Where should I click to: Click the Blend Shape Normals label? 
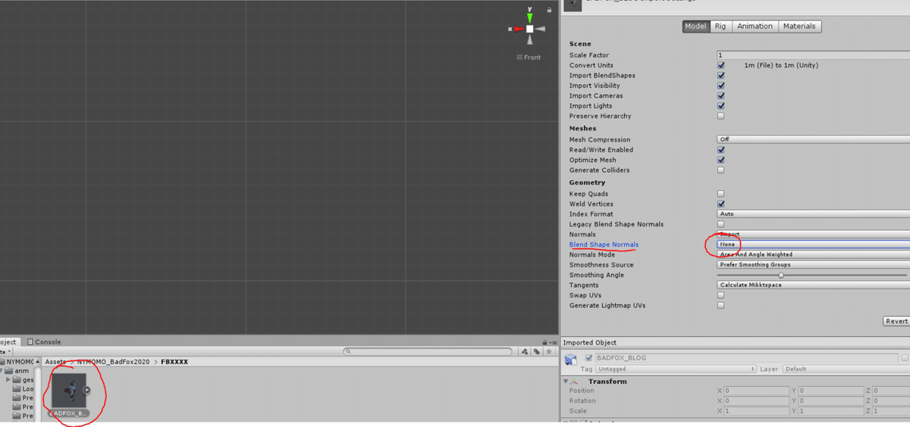(x=604, y=245)
